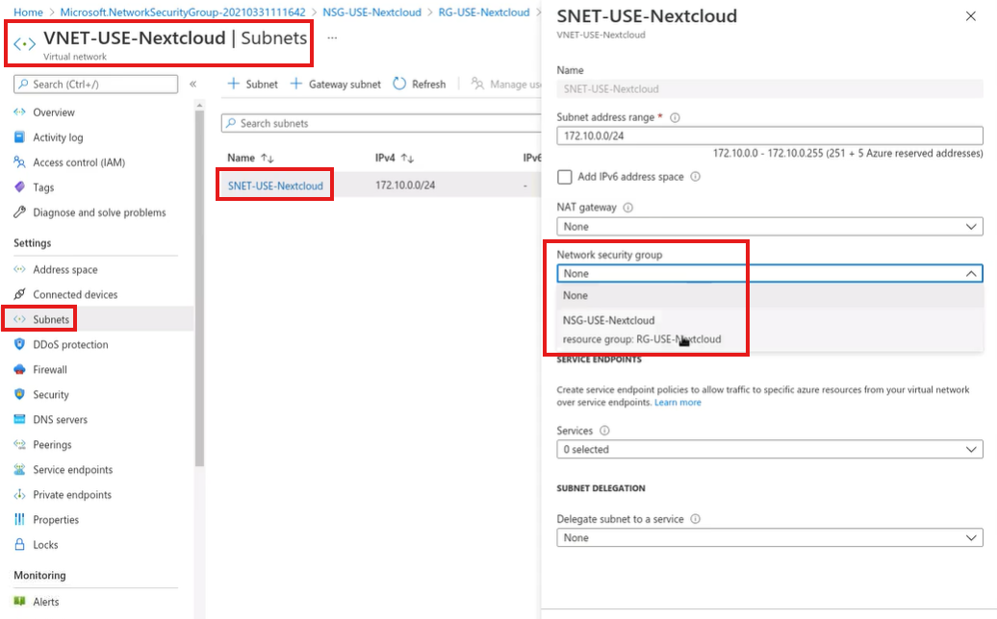Click the Private endpoints icon
This screenshot has width=997, height=619.
tap(19, 495)
